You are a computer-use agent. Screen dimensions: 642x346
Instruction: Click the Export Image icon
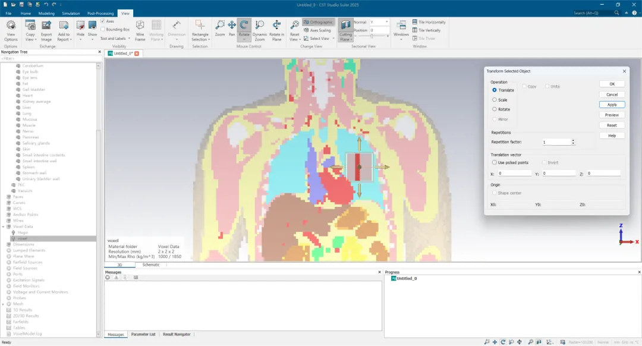(46, 26)
